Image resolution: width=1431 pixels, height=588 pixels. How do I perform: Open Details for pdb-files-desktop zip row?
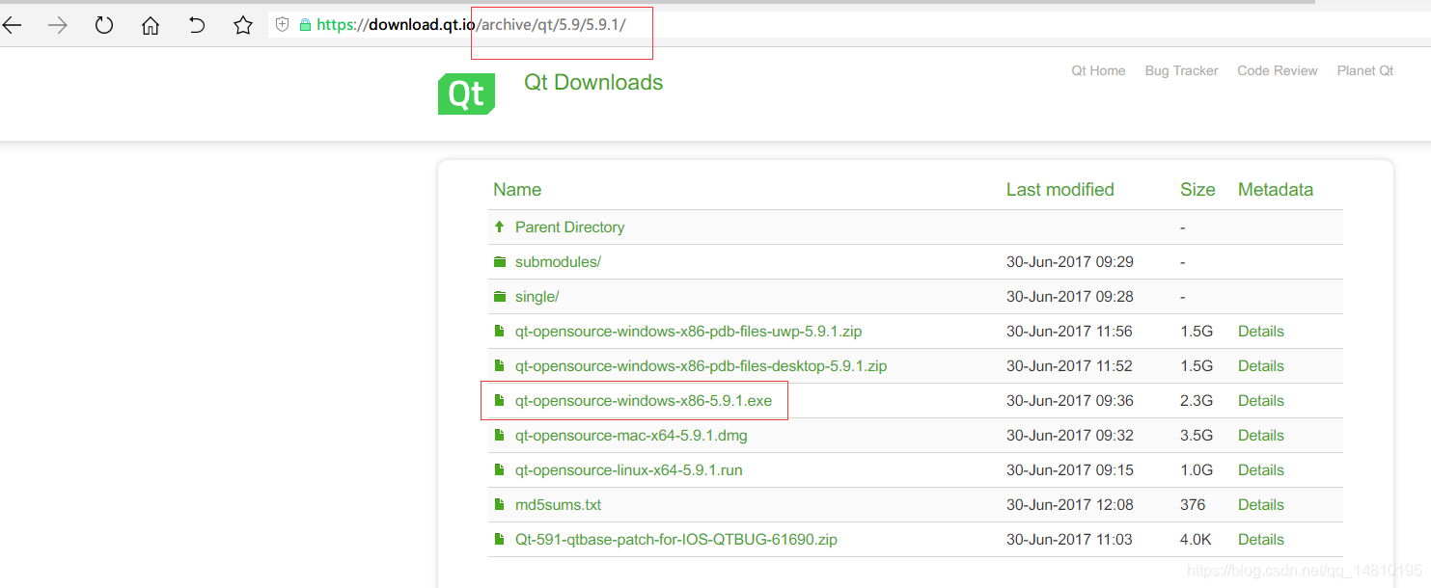(1261, 366)
